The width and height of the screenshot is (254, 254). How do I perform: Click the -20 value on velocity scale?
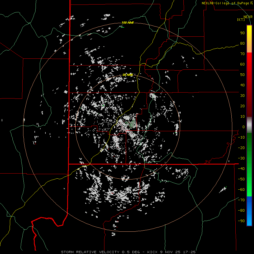pos(241,148)
